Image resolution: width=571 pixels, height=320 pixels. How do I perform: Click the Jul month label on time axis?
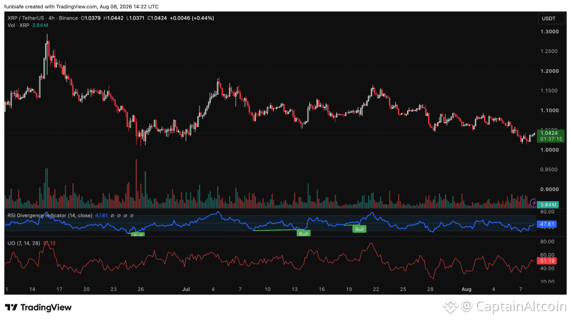pyautogui.click(x=186, y=289)
